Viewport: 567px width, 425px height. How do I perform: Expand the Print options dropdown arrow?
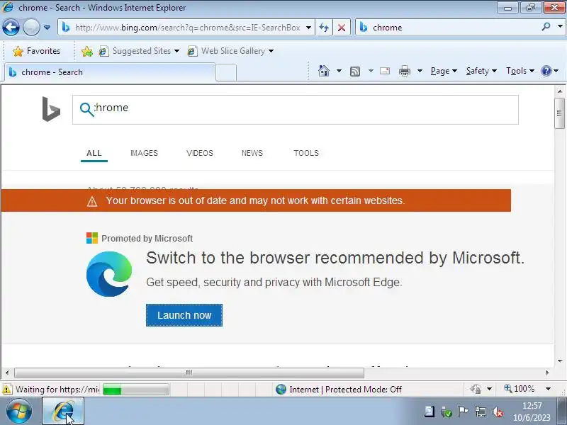pyautogui.click(x=420, y=71)
